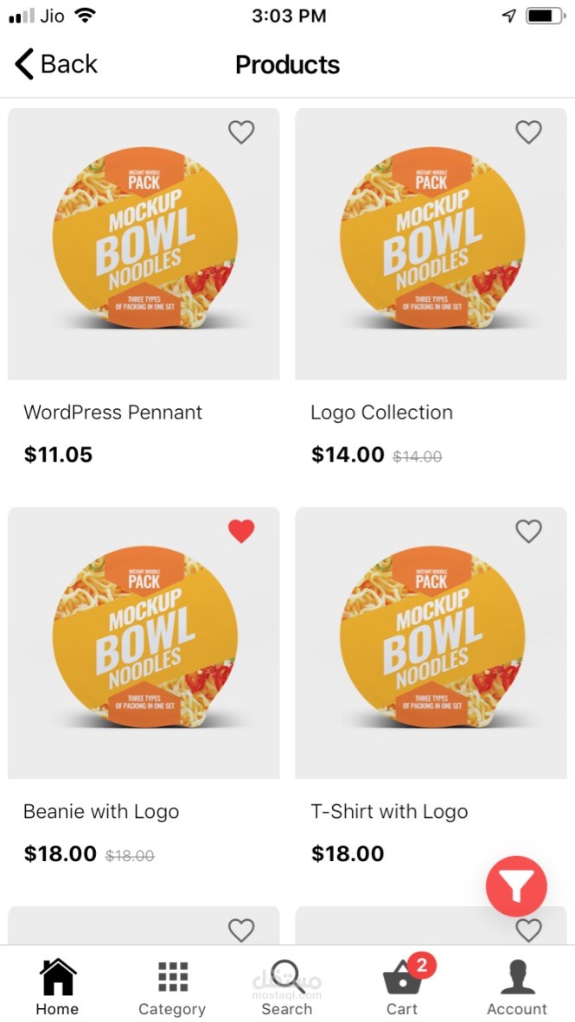Tap the red filter funnel button

coord(516,885)
